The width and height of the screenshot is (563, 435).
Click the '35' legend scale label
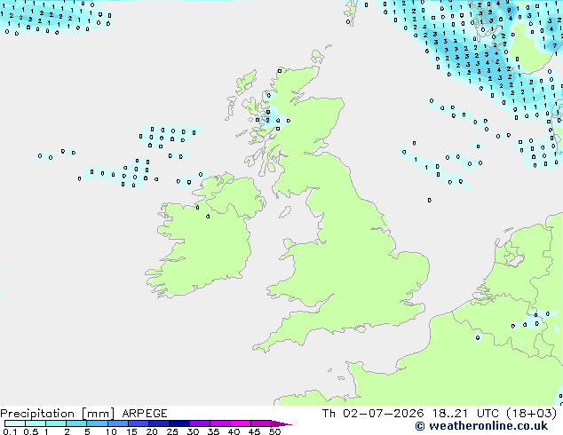pos(213,431)
